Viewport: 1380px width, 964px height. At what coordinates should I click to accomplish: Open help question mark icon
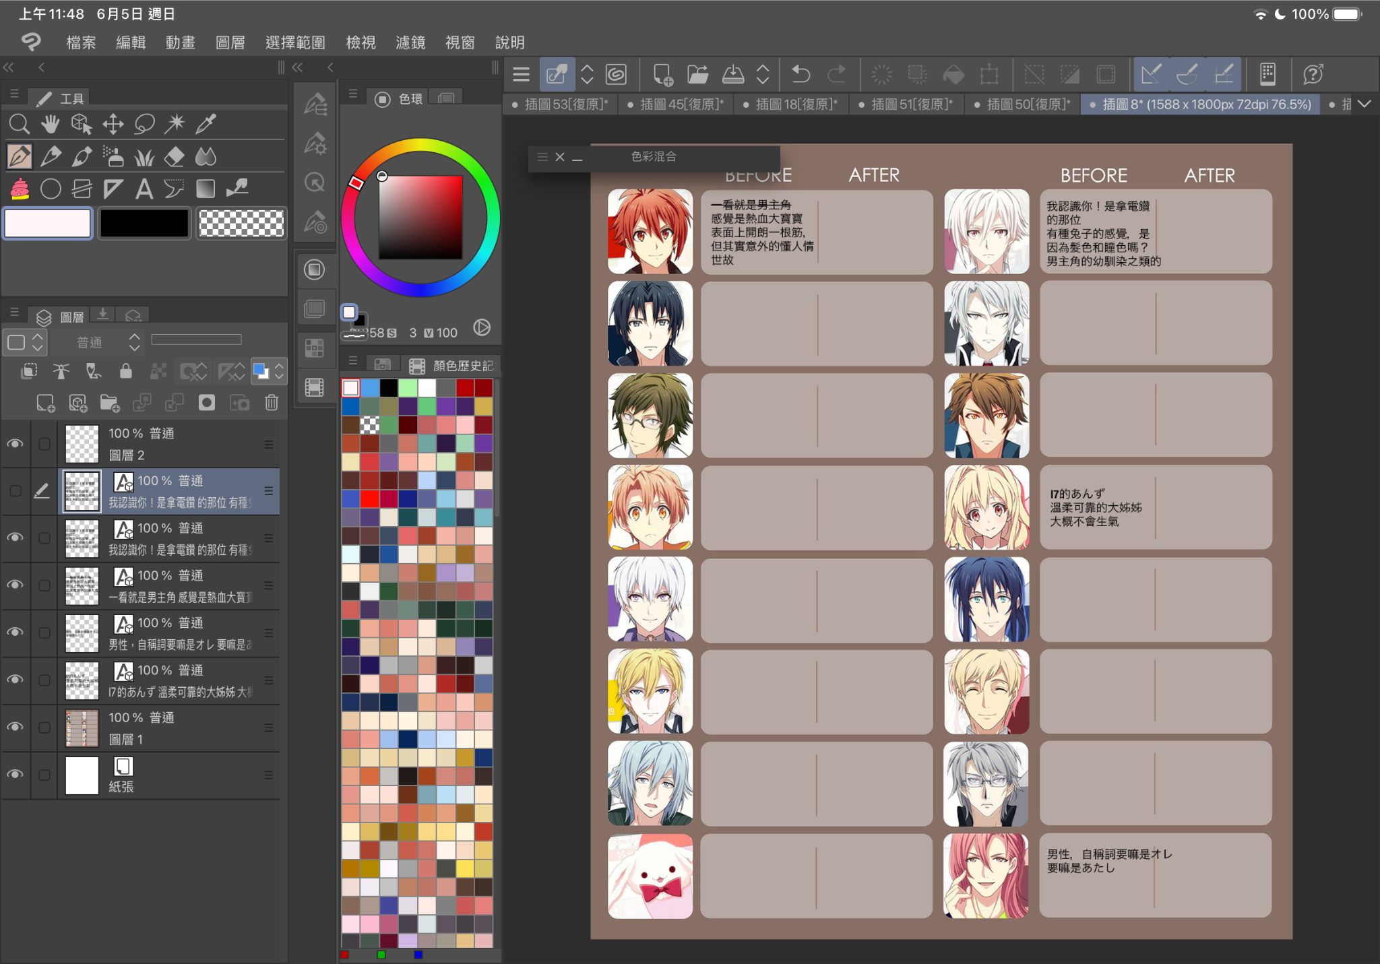point(1313,74)
